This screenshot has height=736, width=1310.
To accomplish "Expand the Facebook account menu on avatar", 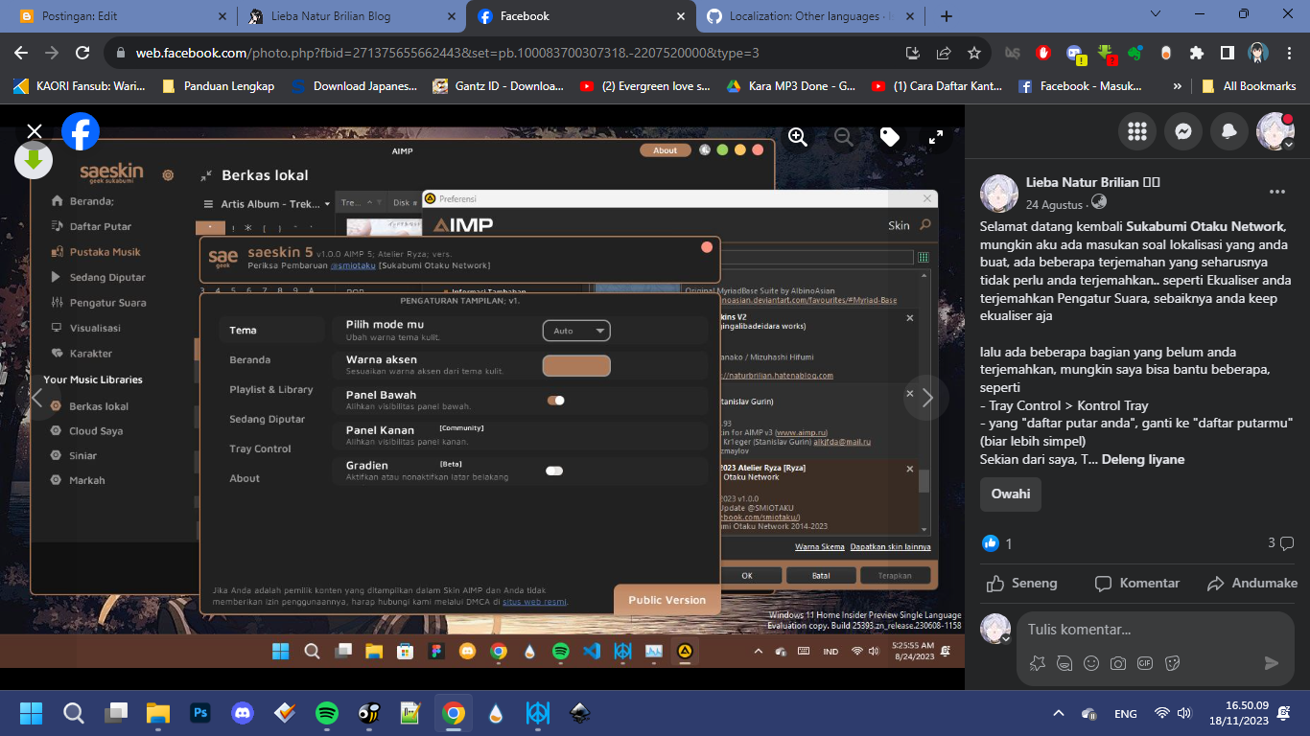I will click(x=1275, y=132).
